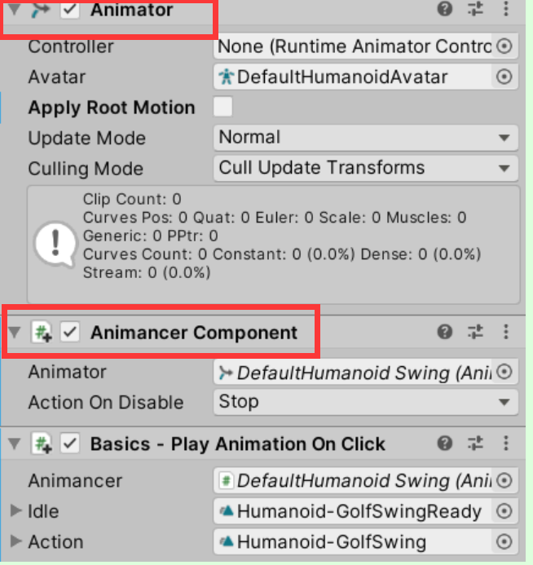The image size is (533, 565).
Task: Open the Action On Disable dropdown
Action: (366, 402)
